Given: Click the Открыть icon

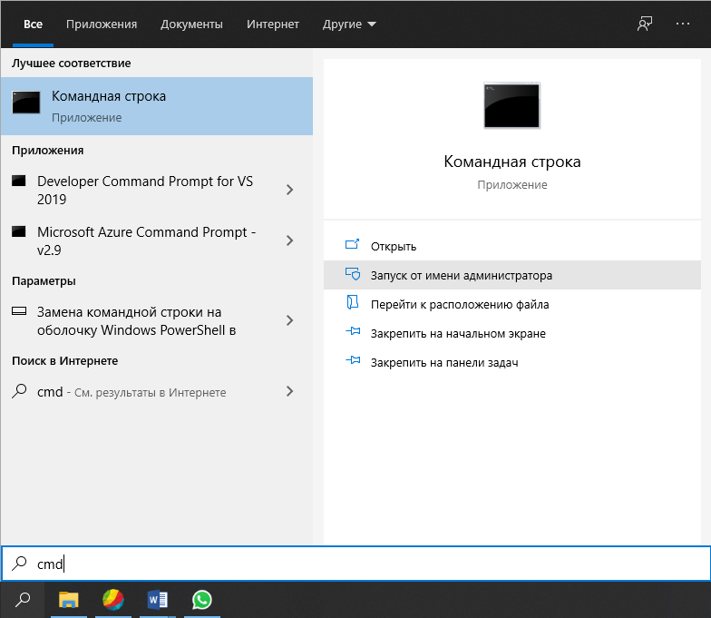Looking at the screenshot, I should coord(352,245).
